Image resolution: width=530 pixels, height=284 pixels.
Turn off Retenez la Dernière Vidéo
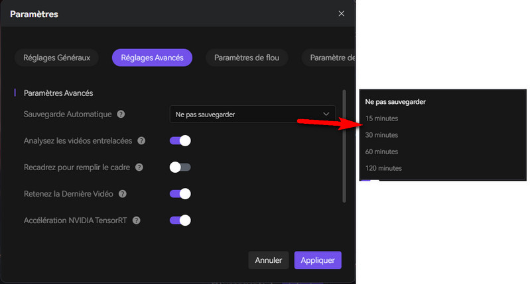[180, 194]
